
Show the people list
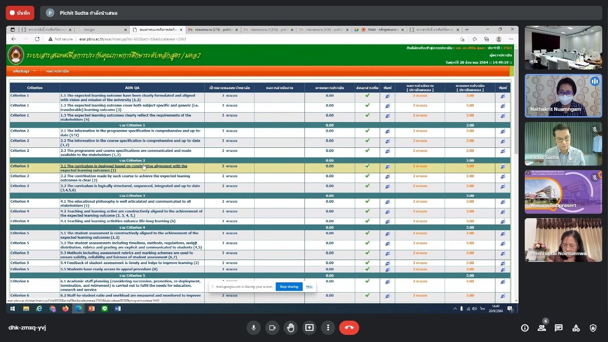542,328
